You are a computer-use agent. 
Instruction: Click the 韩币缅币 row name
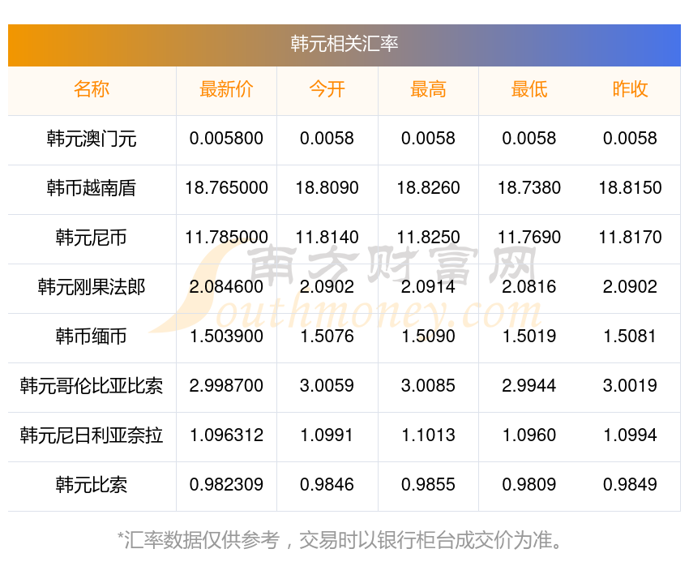[92, 337]
